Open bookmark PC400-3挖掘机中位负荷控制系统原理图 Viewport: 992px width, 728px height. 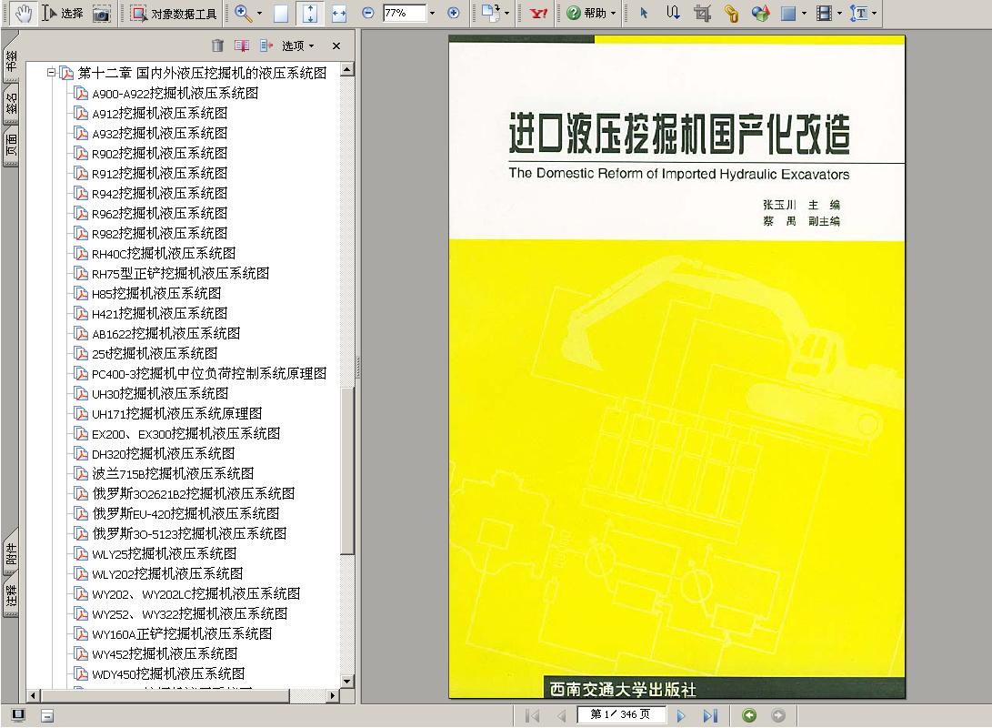tap(209, 373)
